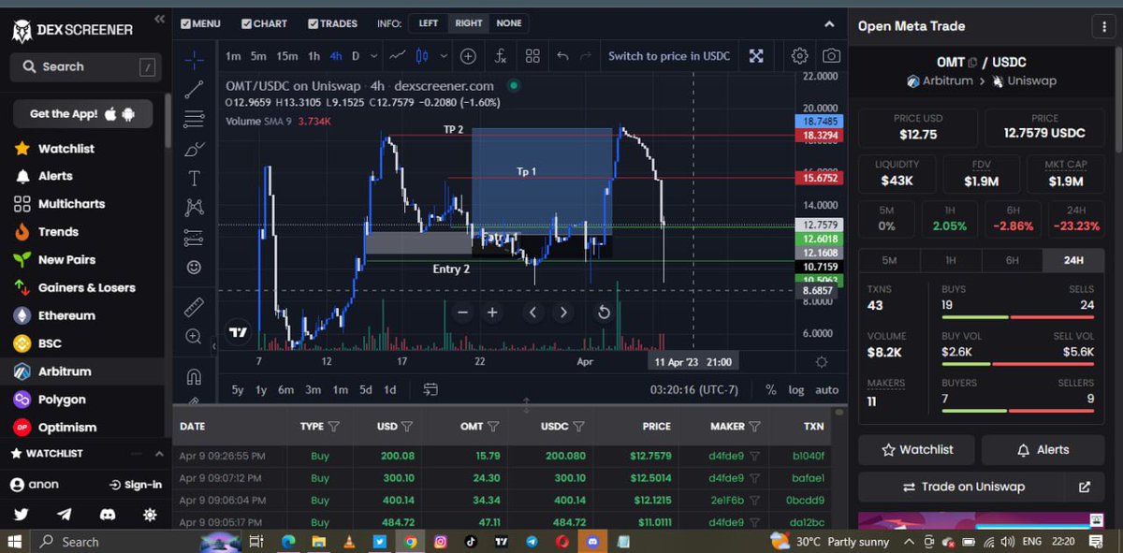Viewport: 1123px width, 553px height.
Task: Open the Discord link in the sidebar
Action: point(108,515)
